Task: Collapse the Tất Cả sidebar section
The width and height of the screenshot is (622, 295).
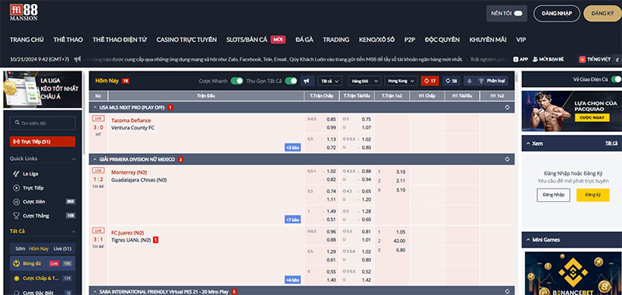Action: click(74, 231)
